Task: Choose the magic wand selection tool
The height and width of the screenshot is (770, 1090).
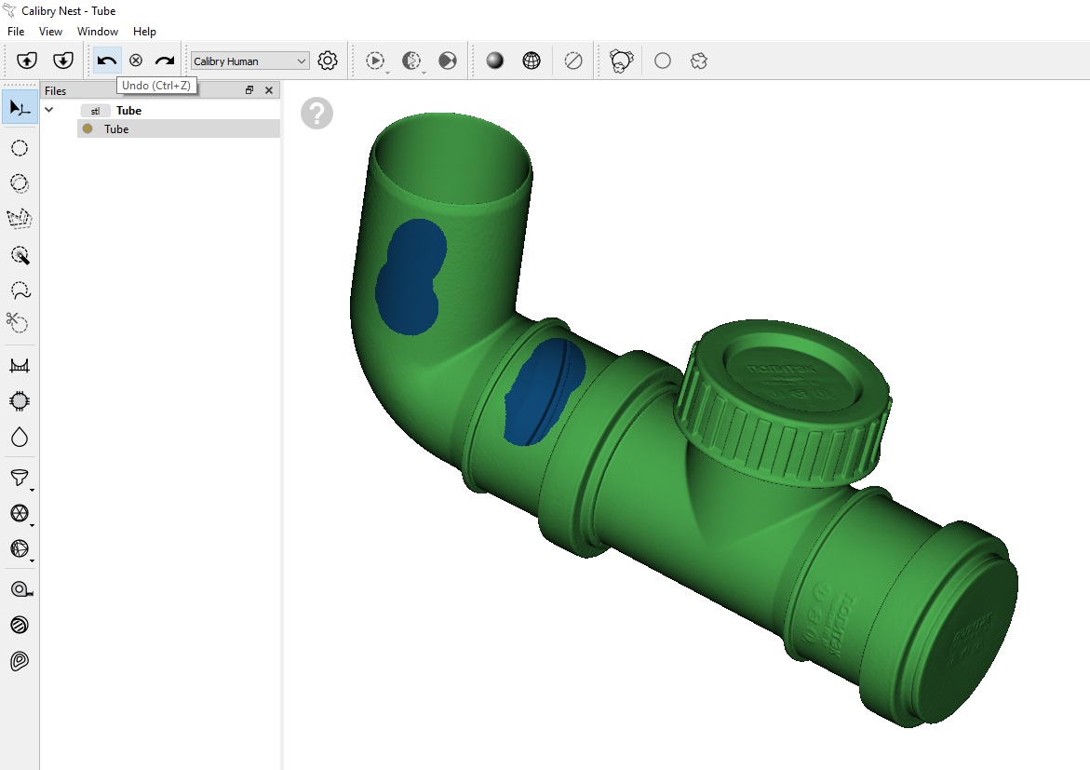Action: 20,255
